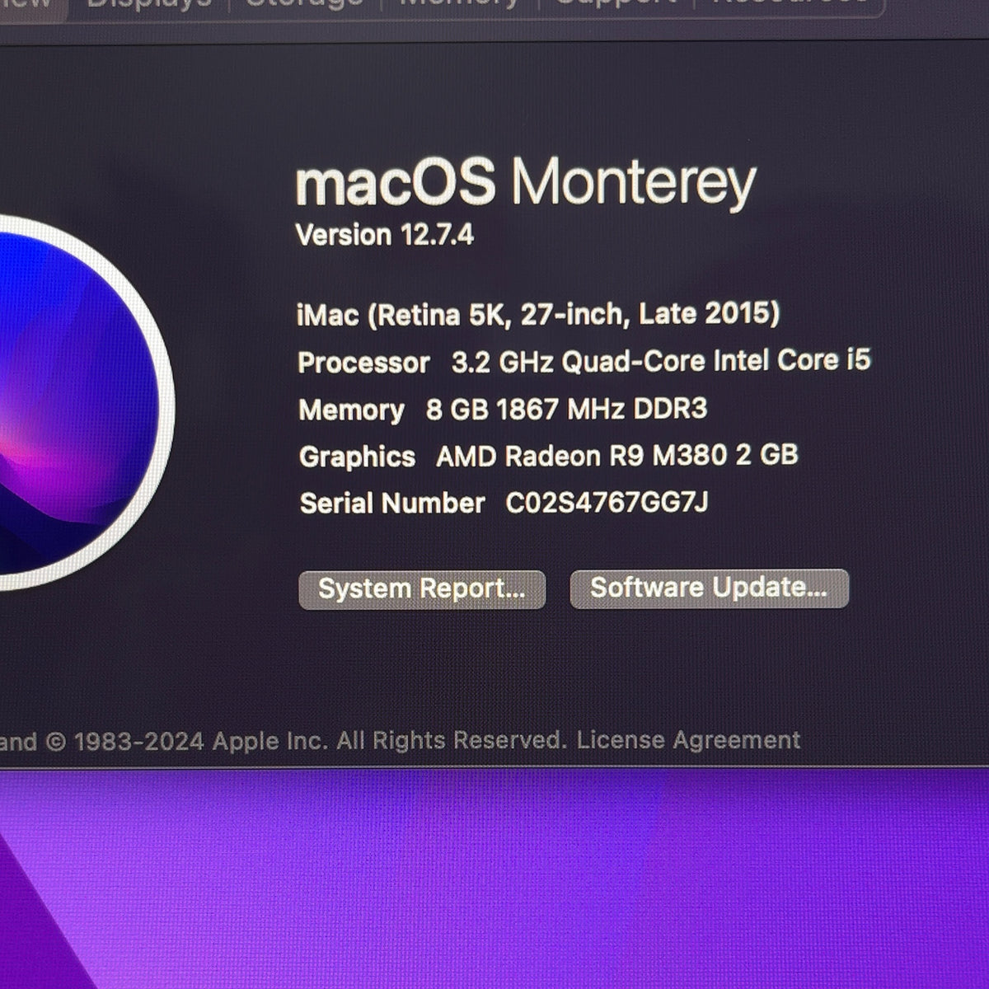Screen dimensions: 989x989
Task: Open the System Report button
Action: (422, 589)
